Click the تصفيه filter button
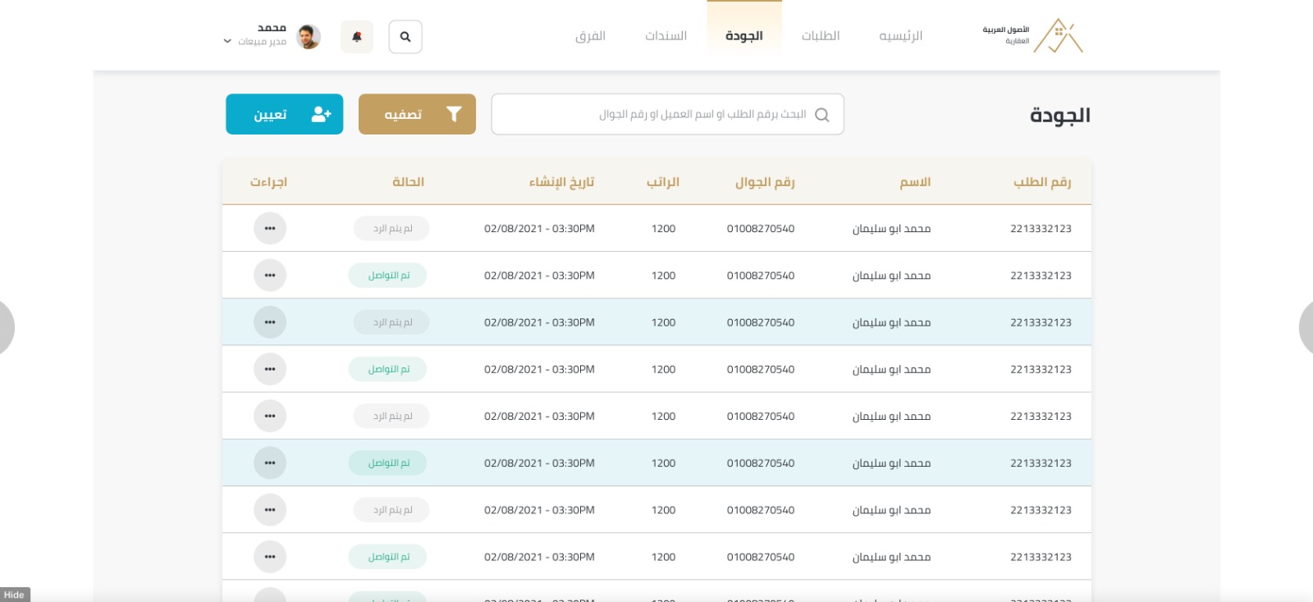The width and height of the screenshot is (1313, 602). point(417,114)
